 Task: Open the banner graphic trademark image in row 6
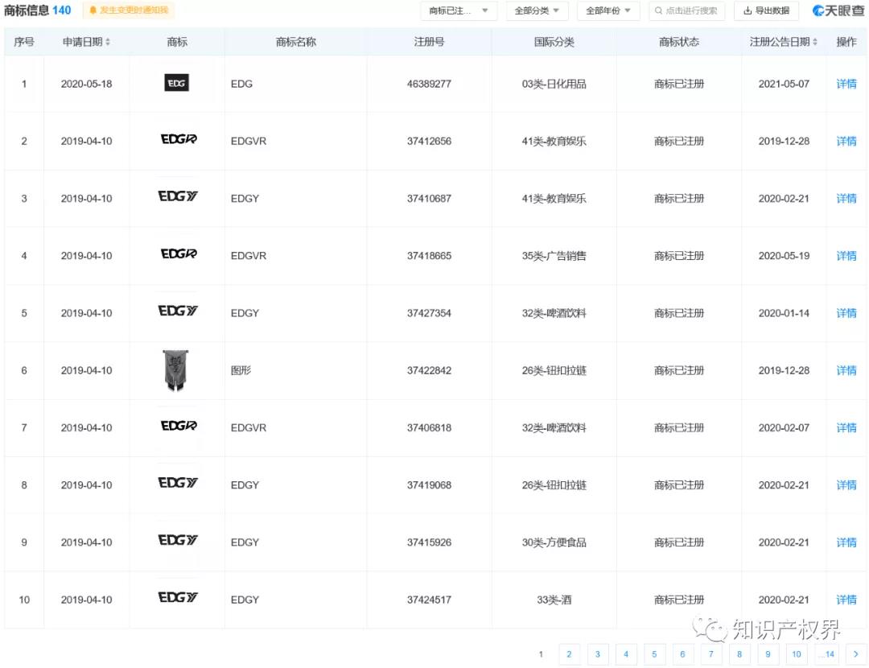pos(175,371)
